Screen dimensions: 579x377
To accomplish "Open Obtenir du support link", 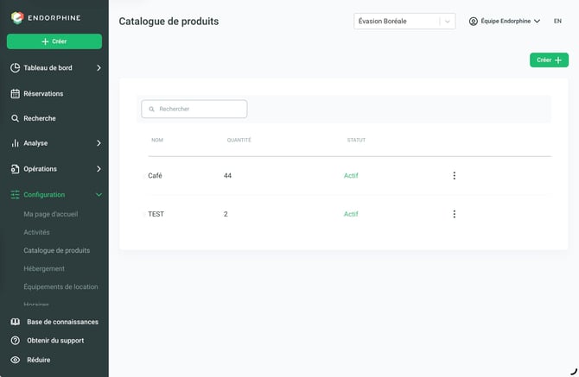I will 55,341.
